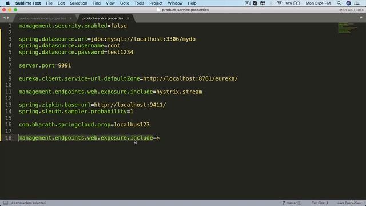Open the Selection menu
Screen dimensions: 366x206
(78, 3)
